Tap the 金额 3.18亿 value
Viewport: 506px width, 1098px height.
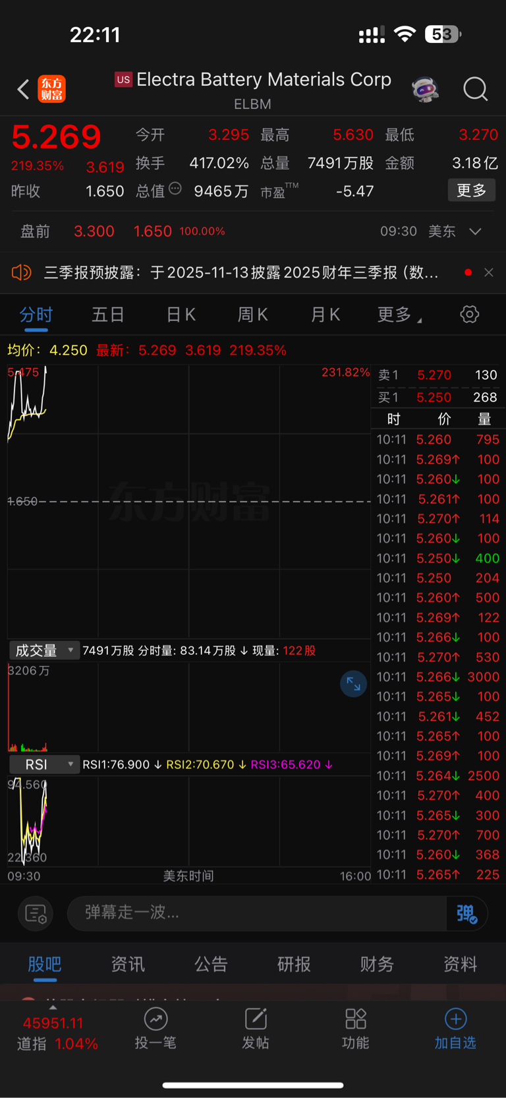tap(475, 163)
